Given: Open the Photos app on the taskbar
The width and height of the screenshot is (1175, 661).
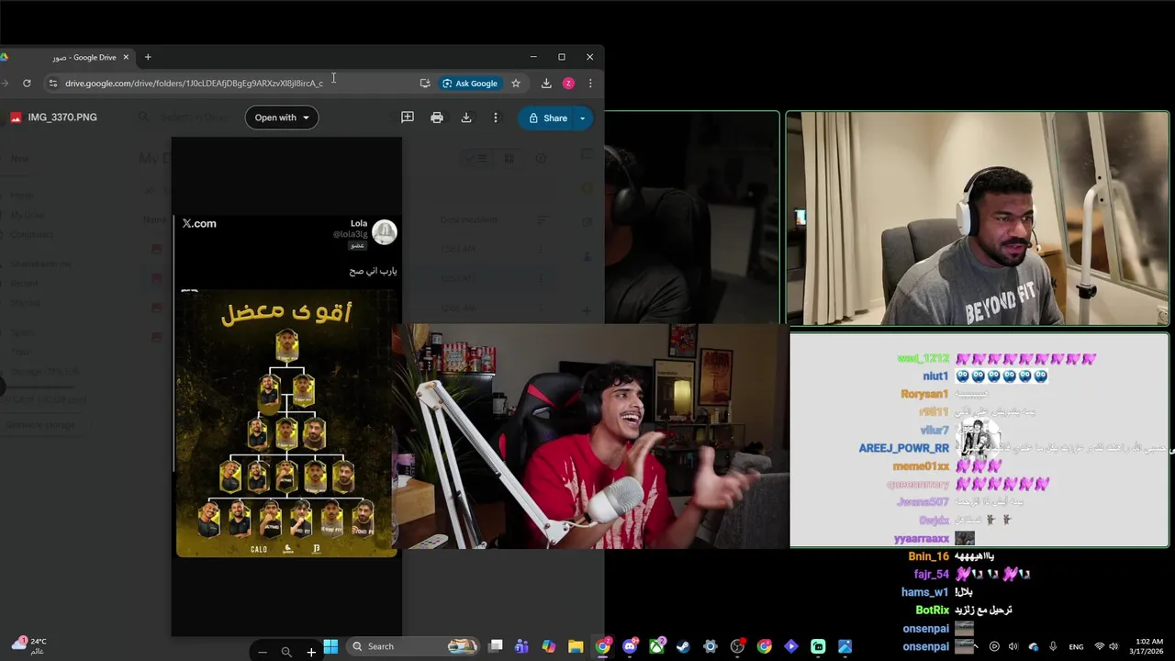Looking at the screenshot, I should tap(845, 646).
